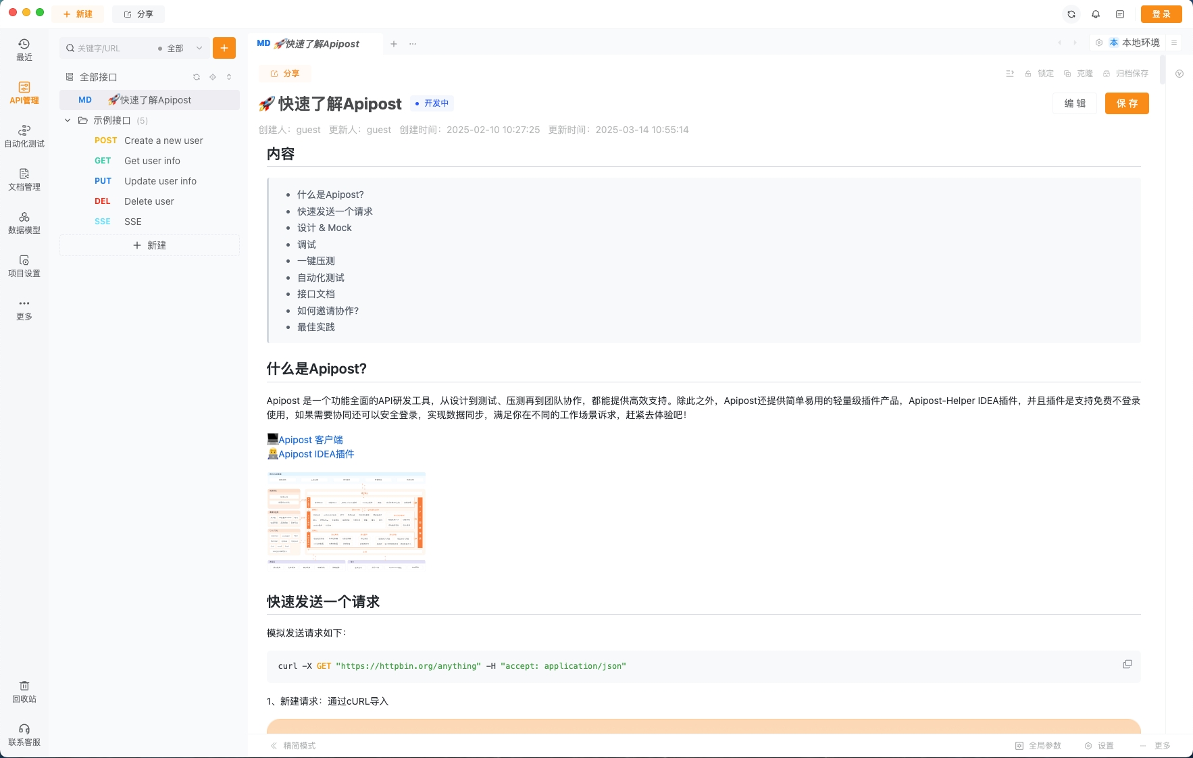
Task: Click the 什么是Apipost? contents entry
Action: click(x=330, y=195)
